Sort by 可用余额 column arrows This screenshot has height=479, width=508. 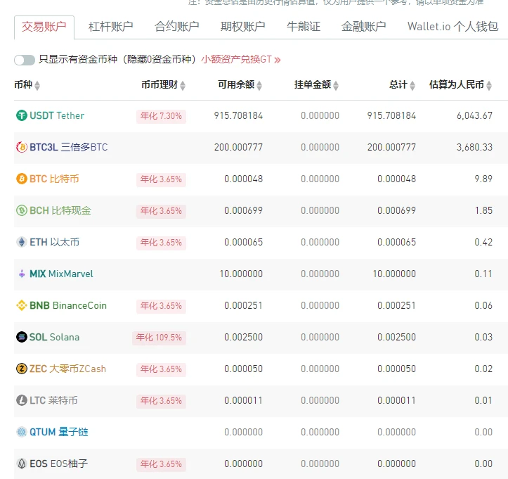259,85
